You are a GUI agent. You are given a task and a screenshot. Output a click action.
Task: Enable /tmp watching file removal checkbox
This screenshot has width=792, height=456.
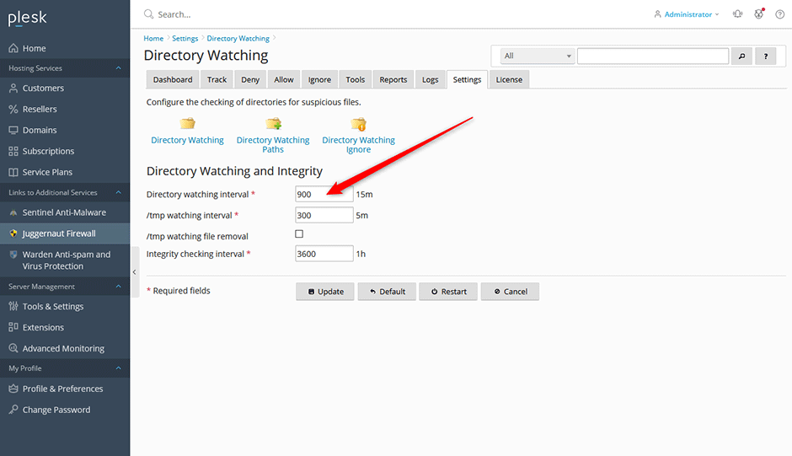click(299, 234)
